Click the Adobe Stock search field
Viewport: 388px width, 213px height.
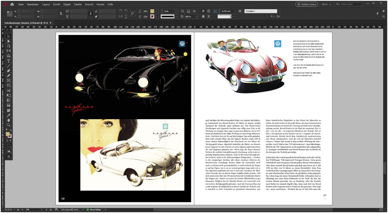point(348,5)
